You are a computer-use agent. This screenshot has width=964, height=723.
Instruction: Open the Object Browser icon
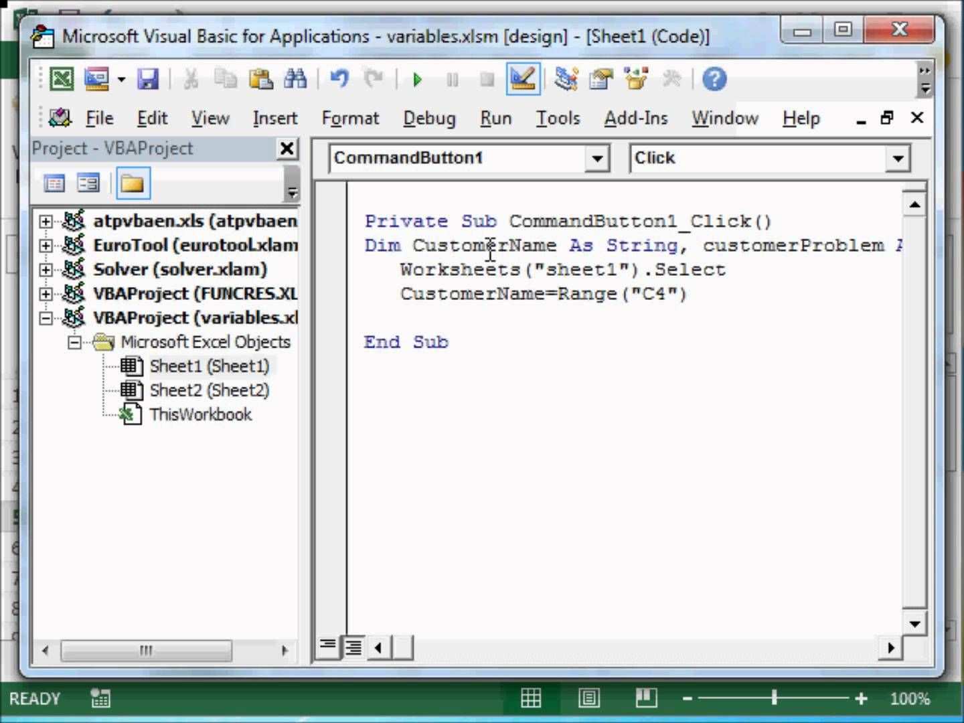pos(635,80)
